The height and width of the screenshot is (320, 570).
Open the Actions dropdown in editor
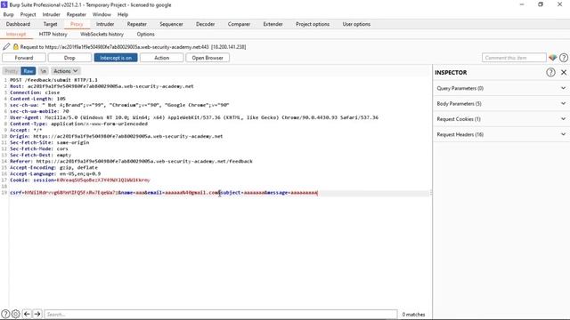(x=65, y=71)
